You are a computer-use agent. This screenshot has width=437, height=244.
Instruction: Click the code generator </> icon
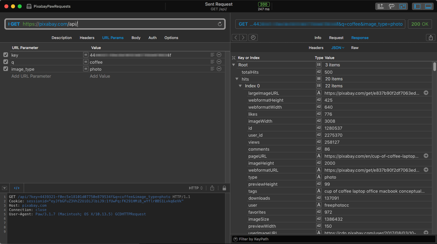pos(17,188)
